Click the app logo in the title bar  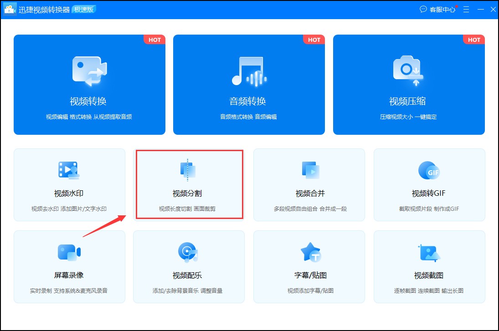pos(10,9)
